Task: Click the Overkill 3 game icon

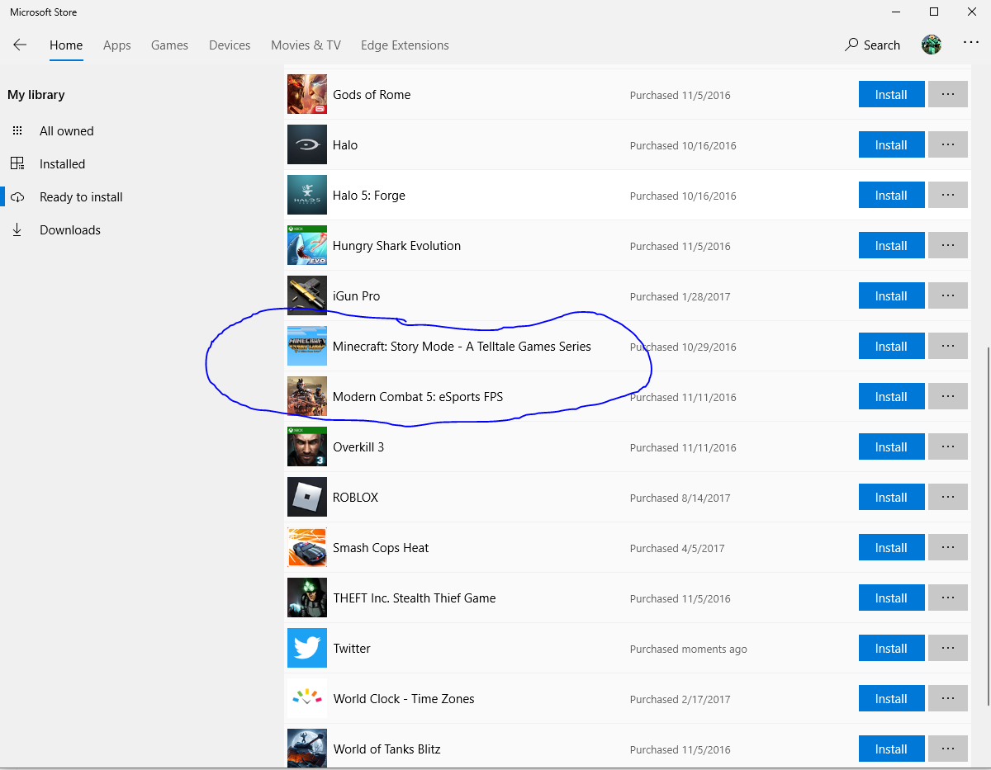Action: (307, 446)
